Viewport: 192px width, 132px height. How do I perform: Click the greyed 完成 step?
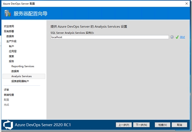[x=6, y=105]
